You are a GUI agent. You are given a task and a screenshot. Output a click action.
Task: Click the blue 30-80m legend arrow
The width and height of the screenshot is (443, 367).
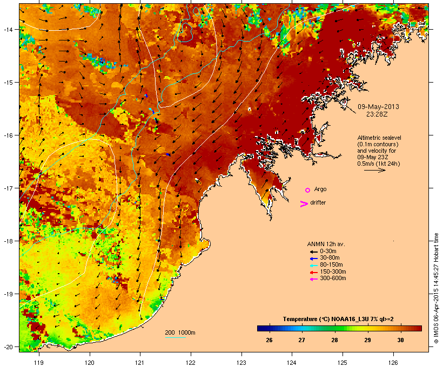(313, 259)
